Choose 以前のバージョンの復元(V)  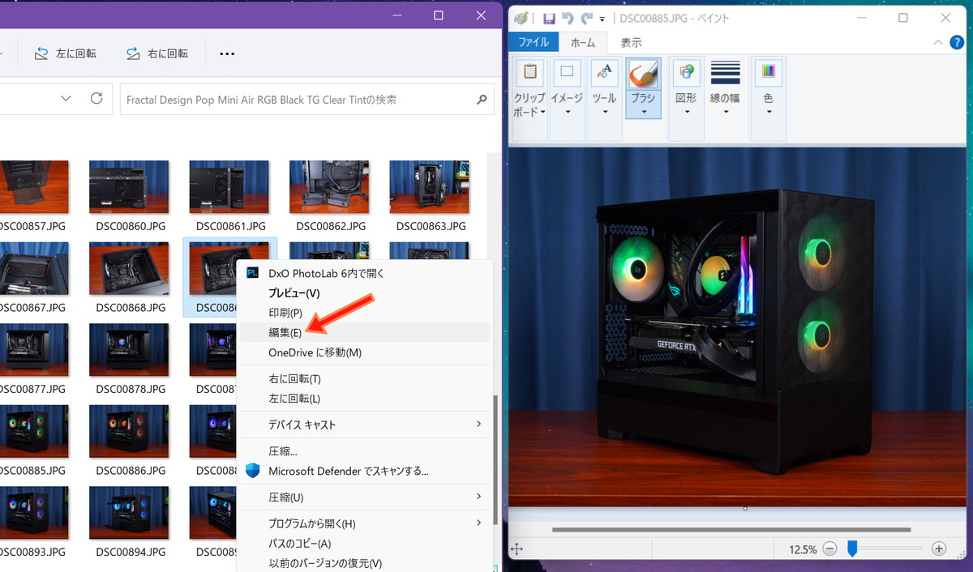click(x=364, y=563)
